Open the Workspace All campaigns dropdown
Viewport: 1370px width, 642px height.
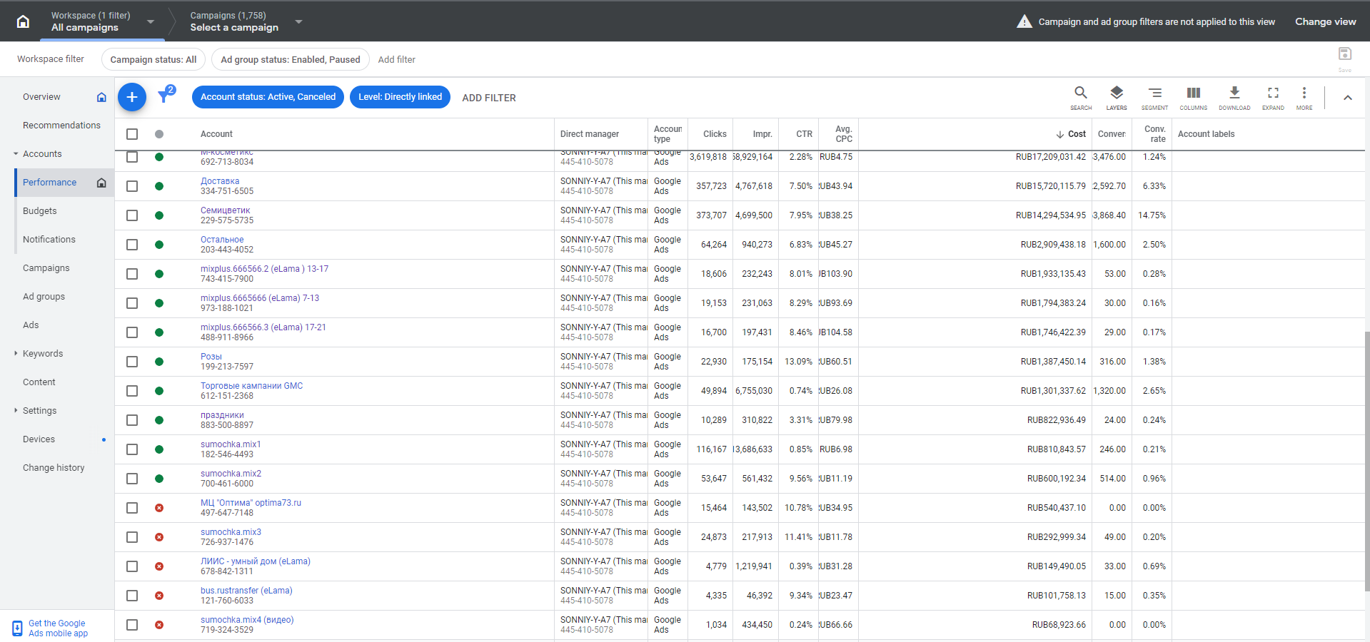pyautogui.click(x=102, y=21)
